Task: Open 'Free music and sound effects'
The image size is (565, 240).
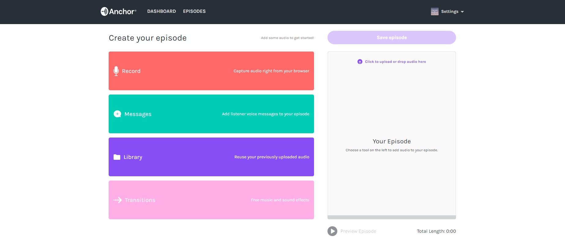Action: [280, 200]
